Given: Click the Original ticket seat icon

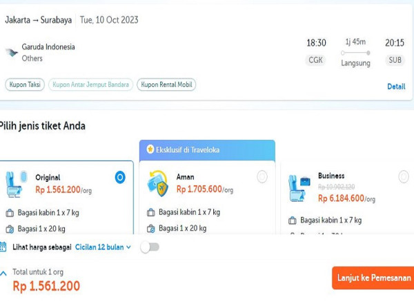Looking at the screenshot, I should (x=16, y=184).
